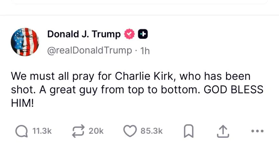This screenshot has width=279, height=149.
Task: Share the post via the upload arrow icon
Action: pos(222,131)
